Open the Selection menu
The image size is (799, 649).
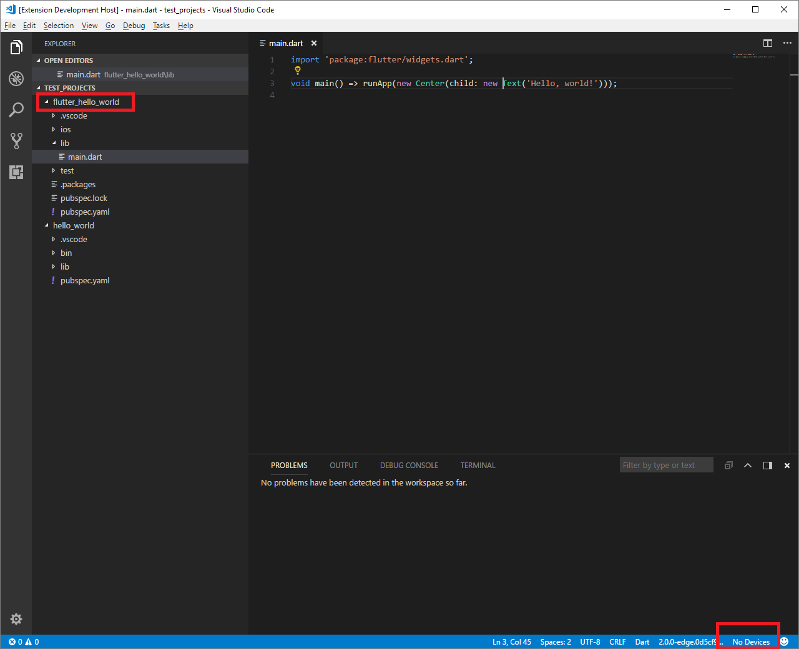coord(59,26)
